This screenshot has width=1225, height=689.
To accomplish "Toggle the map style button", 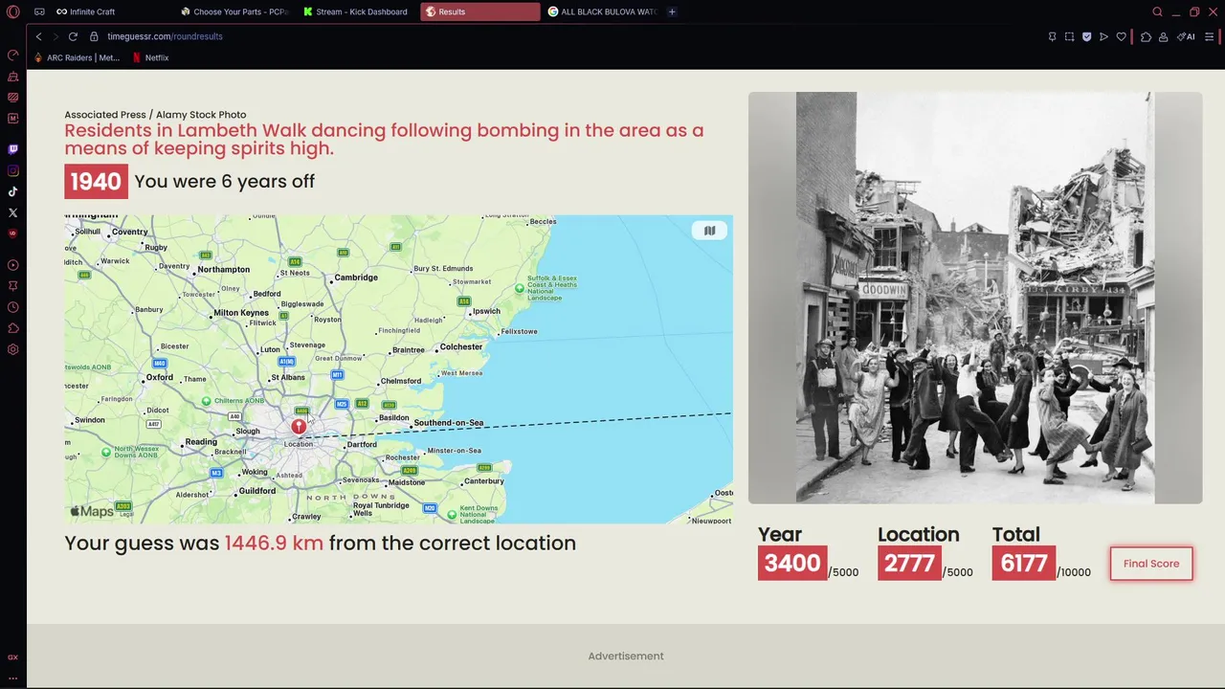I will pos(709,231).
